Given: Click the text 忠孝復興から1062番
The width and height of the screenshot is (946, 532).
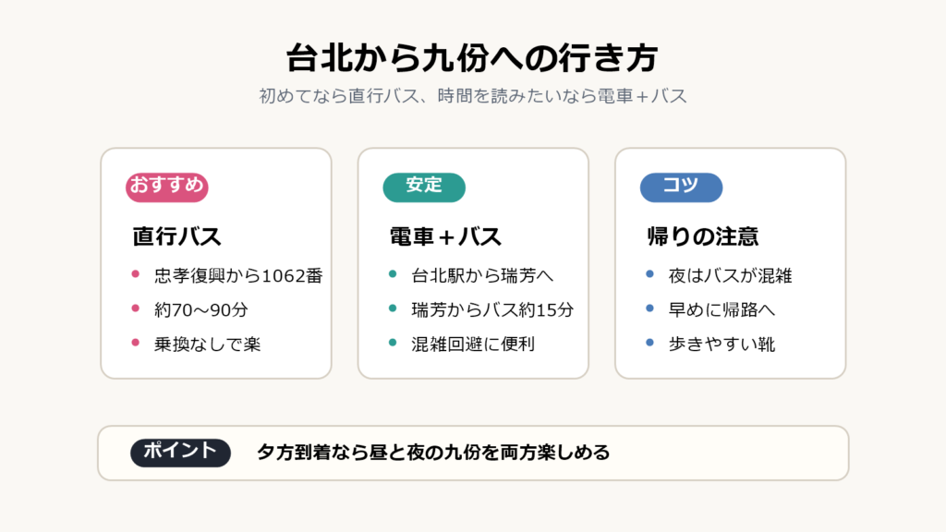Looking at the screenshot, I should [238, 275].
